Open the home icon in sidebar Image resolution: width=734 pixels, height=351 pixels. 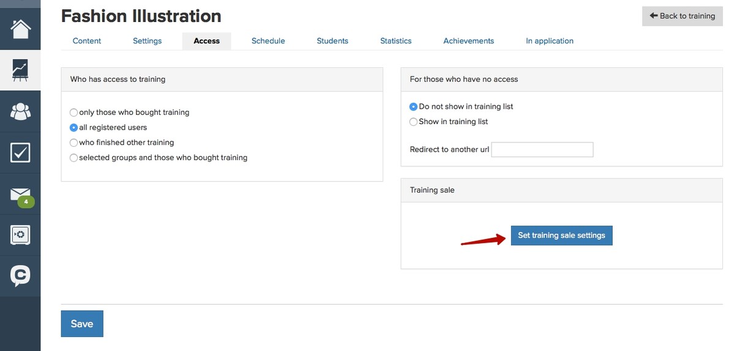(20, 29)
